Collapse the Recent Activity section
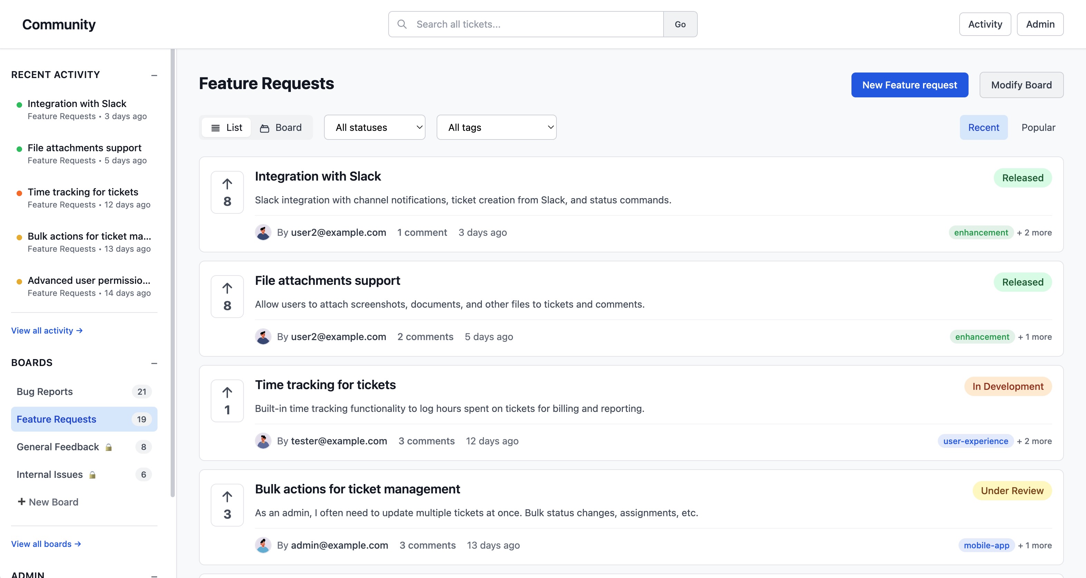This screenshot has width=1086, height=578. (x=154, y=75)
